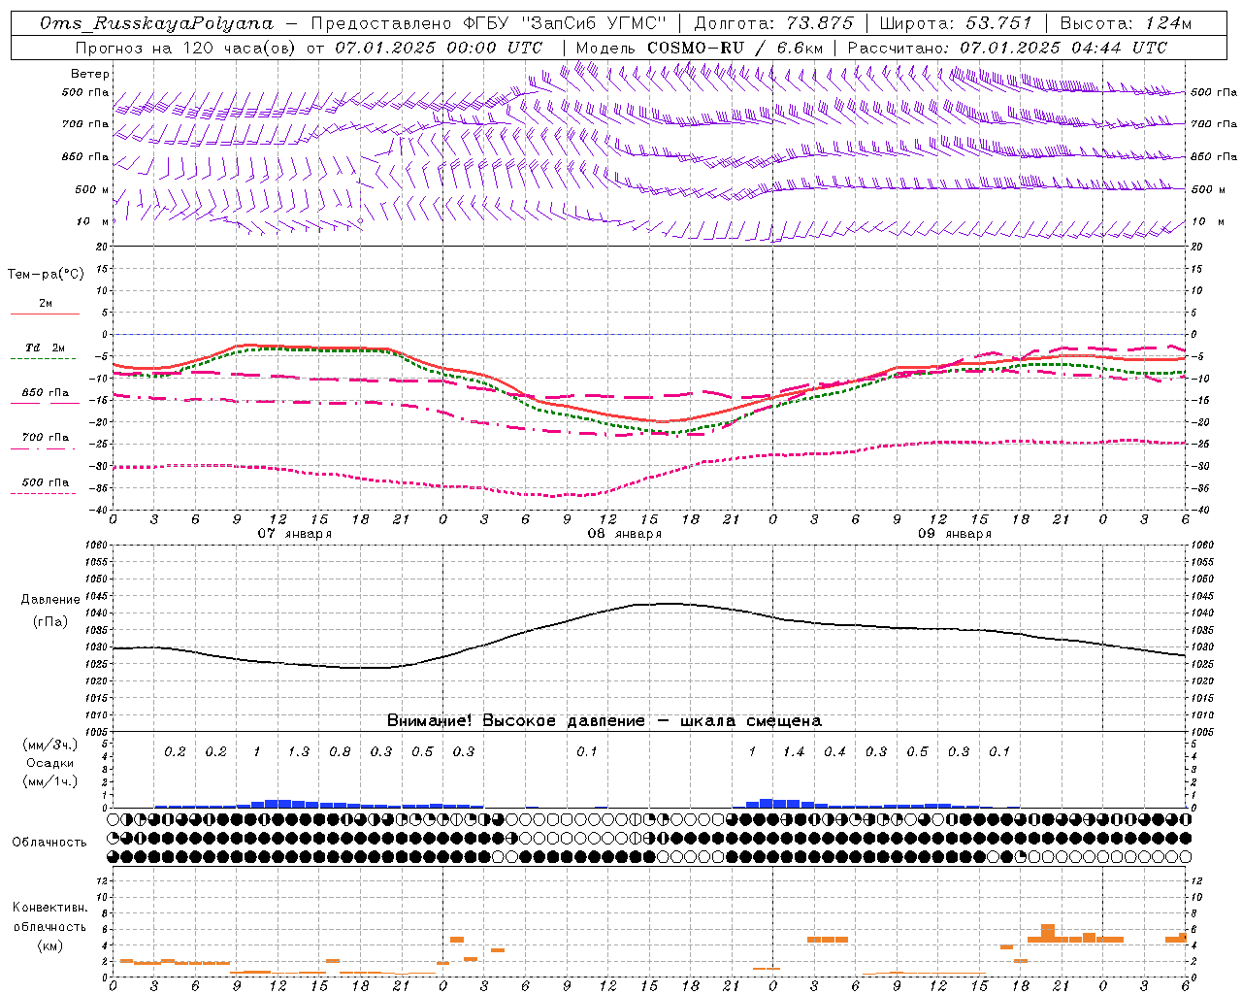Click the 'Высота: 124м' elevation text

(1126, 23)
